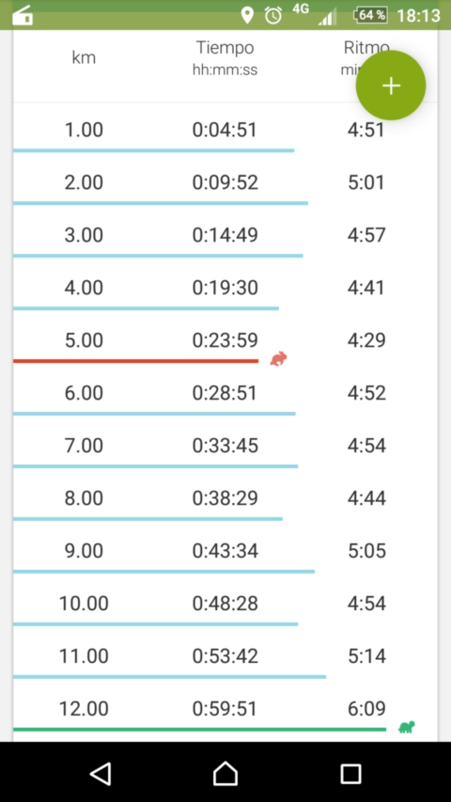Tap the 0:38:29 time of km 8
The image size is (451, 802).
225,498
